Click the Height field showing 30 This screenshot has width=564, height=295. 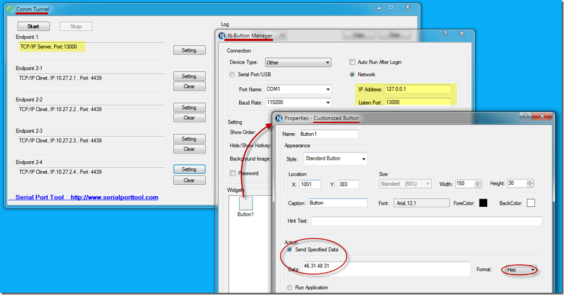click(x=517, y=183)
